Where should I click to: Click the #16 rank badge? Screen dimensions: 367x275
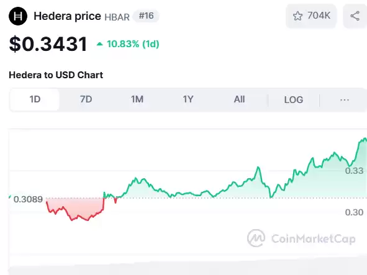coord(147,16)
